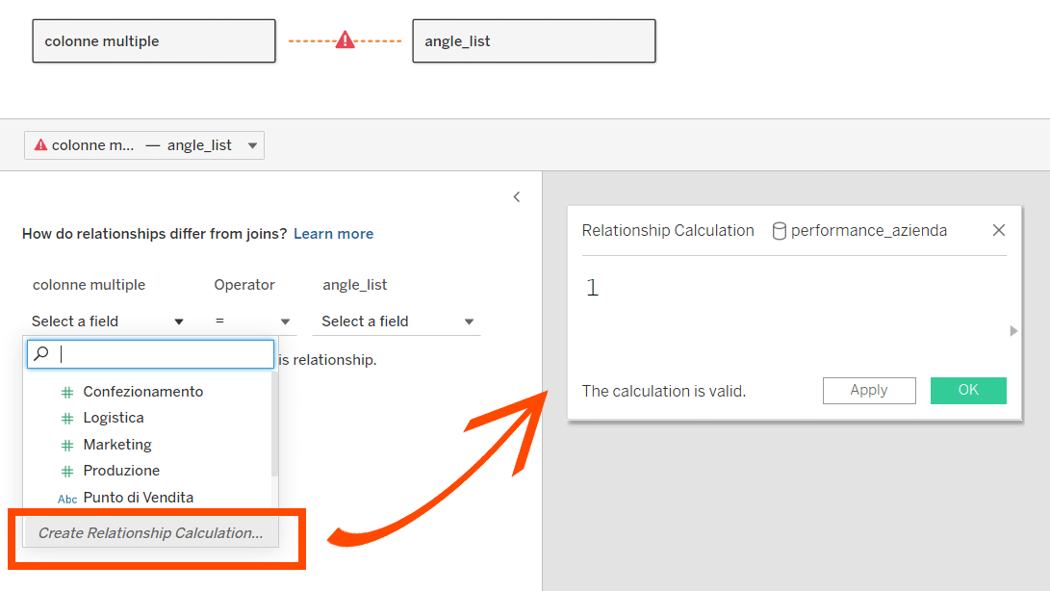
Task: Click Create Relationship Calculation option
Action: (x=151, y=533)
